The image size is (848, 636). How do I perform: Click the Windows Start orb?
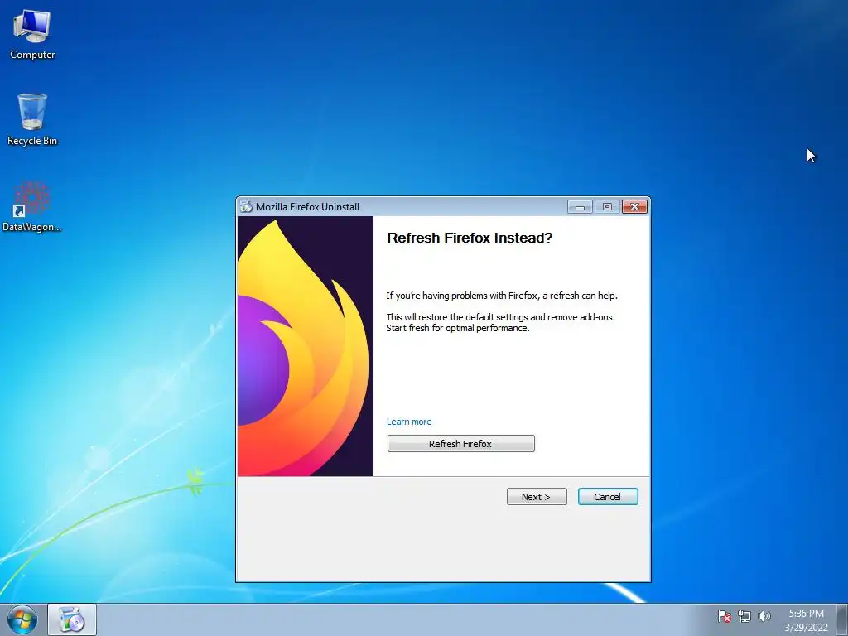[x=22, y=619]
